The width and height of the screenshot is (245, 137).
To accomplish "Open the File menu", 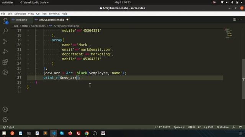I will pos(3,14).
